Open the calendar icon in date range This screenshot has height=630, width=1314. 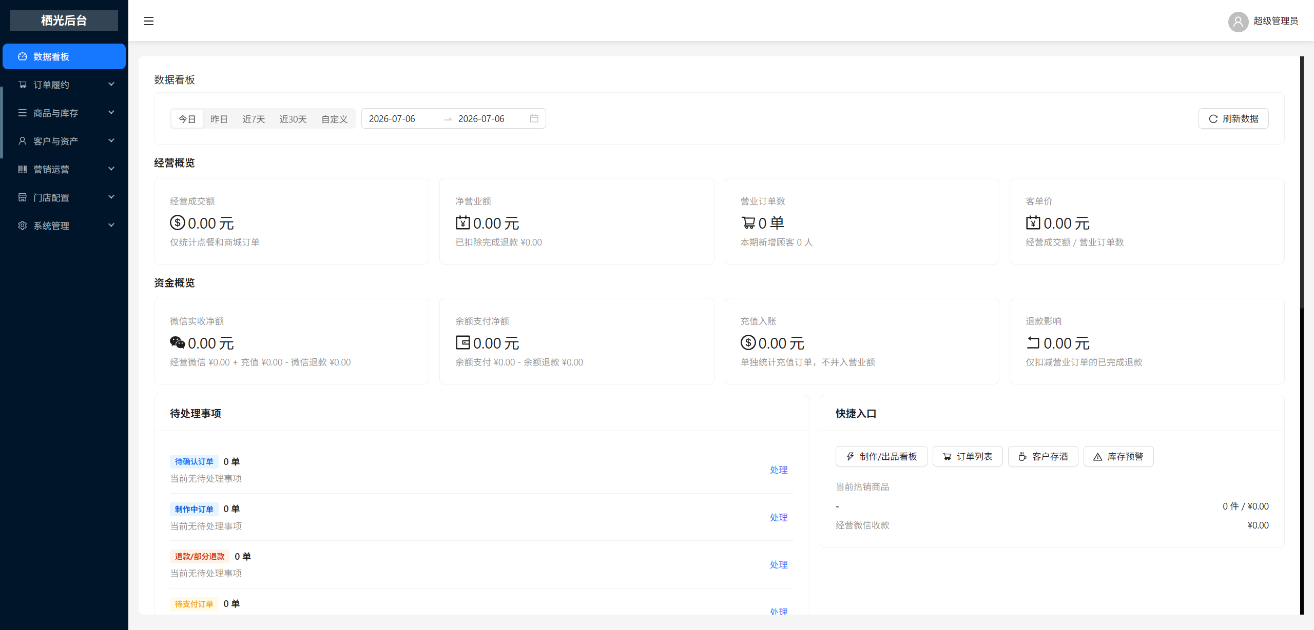click(534, 118)
